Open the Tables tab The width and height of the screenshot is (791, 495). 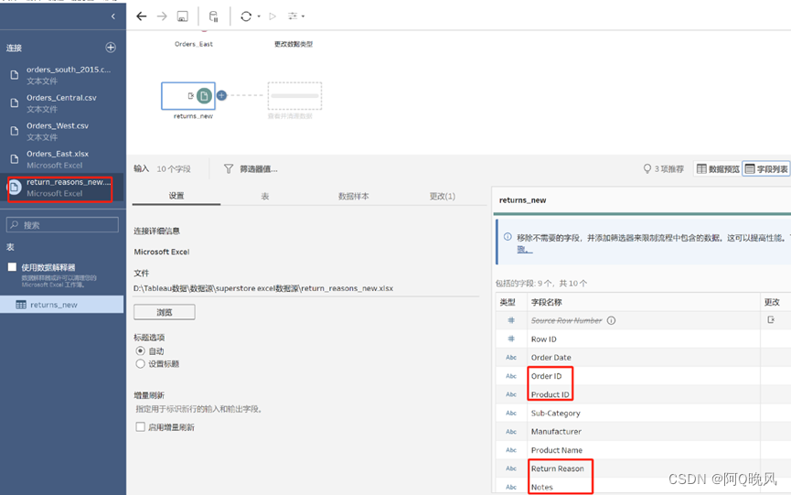coord(265,196)
